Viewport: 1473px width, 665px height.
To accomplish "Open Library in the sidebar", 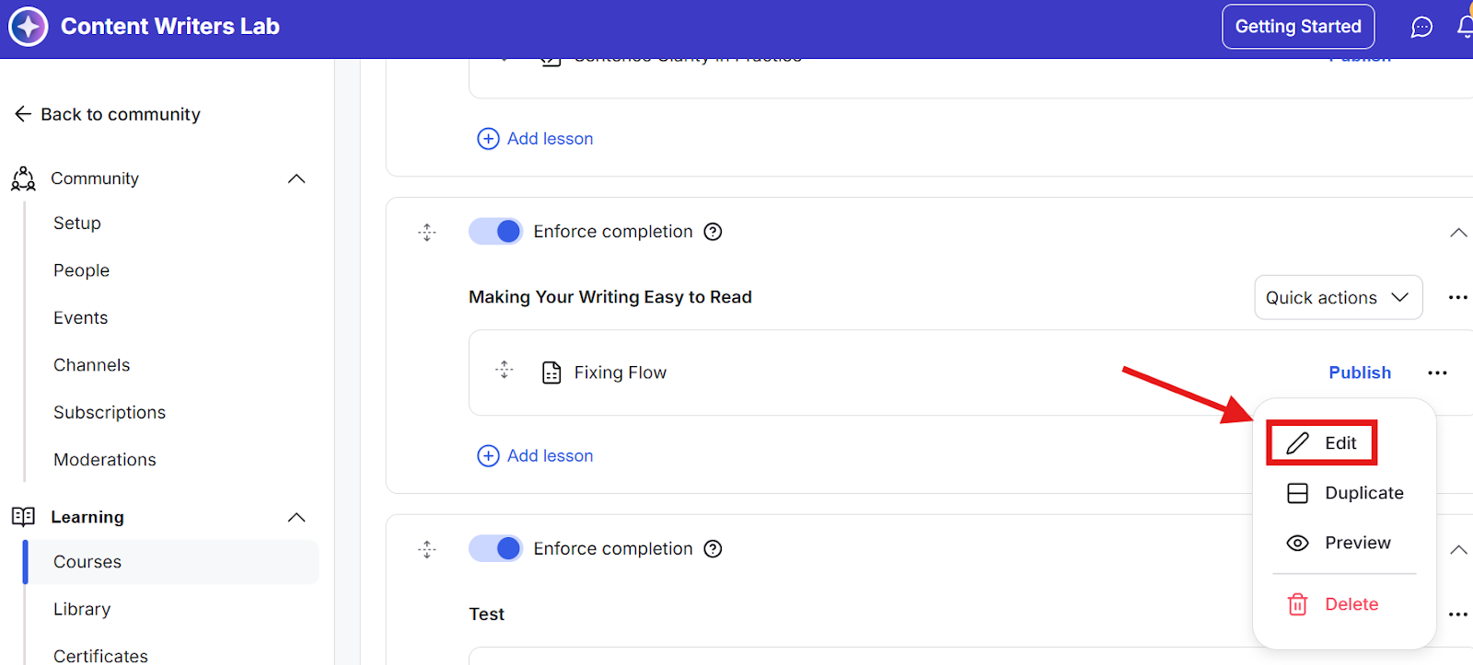I will click(x=82, y=609).
